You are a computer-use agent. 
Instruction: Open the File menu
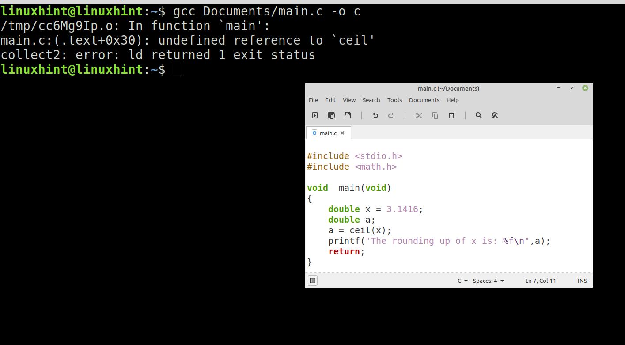313,100
